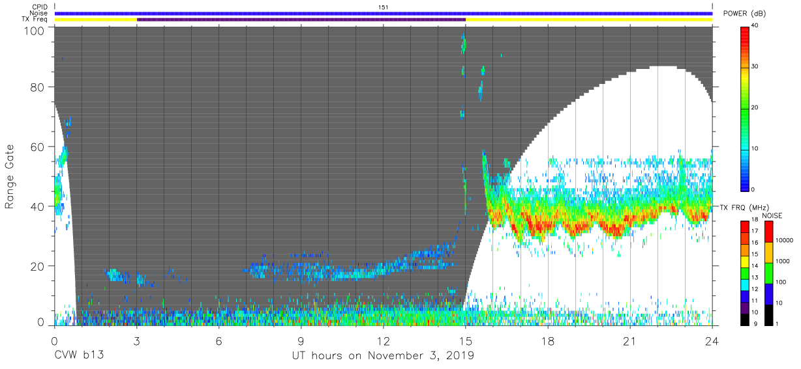Click the x-axis tick label 6
The image size is (801, 369).
219,340
